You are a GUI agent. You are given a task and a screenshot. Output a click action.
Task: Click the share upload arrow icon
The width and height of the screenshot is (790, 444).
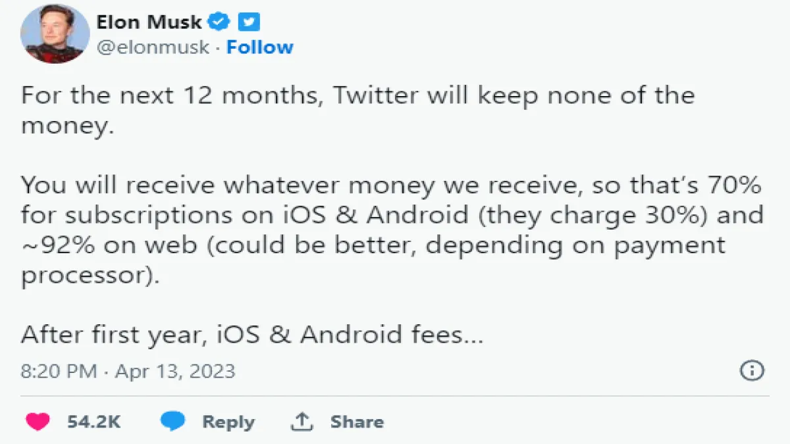[302, 422]
